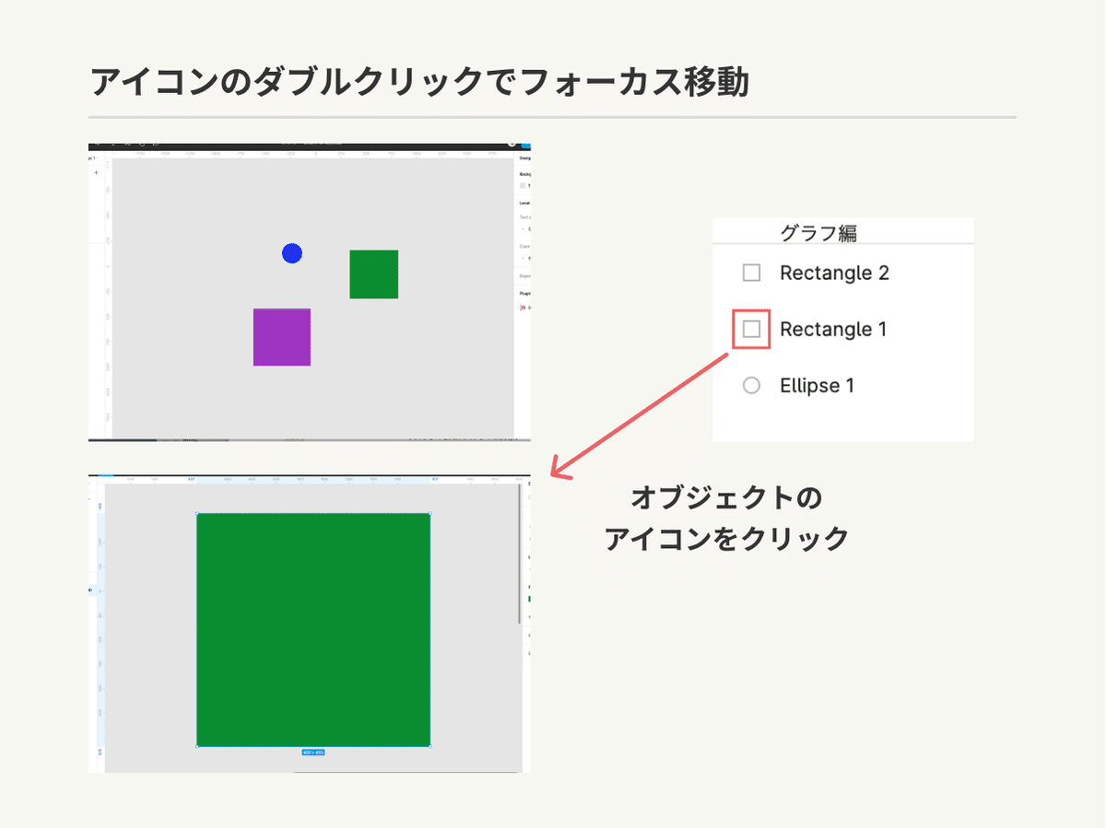Select the blue circle on the canvas
1106x828 pixels.
(292, 253)
